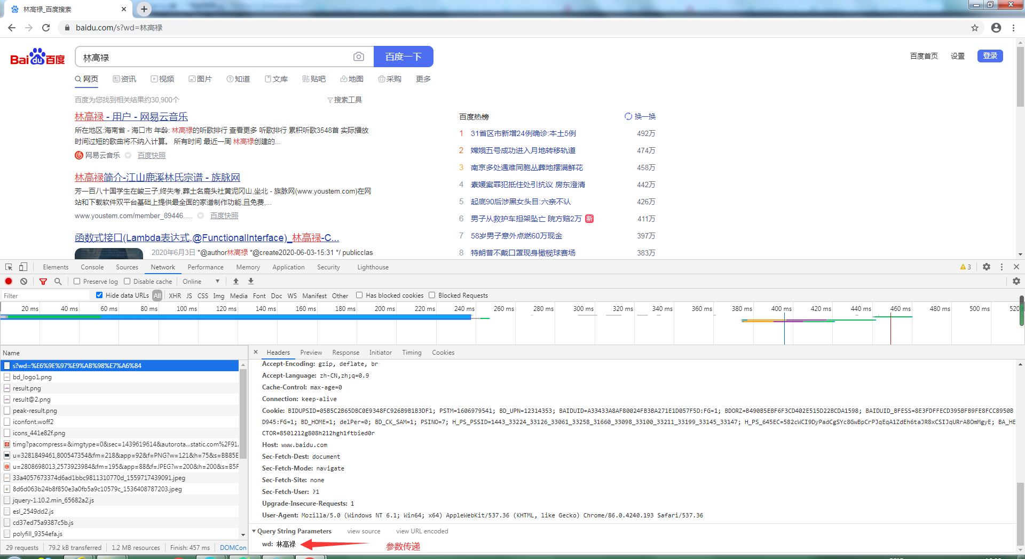Screen dimensions: 1025x559
Task: Open a new browser tab
Action: (x=144, y=9)
